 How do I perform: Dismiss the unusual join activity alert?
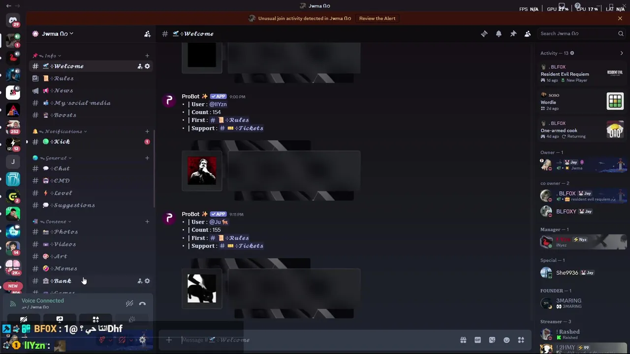click(620, 18)
